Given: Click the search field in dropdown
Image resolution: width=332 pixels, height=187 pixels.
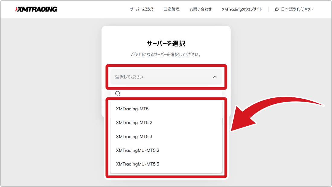Looking at the screenshot, I should [166, 93].
